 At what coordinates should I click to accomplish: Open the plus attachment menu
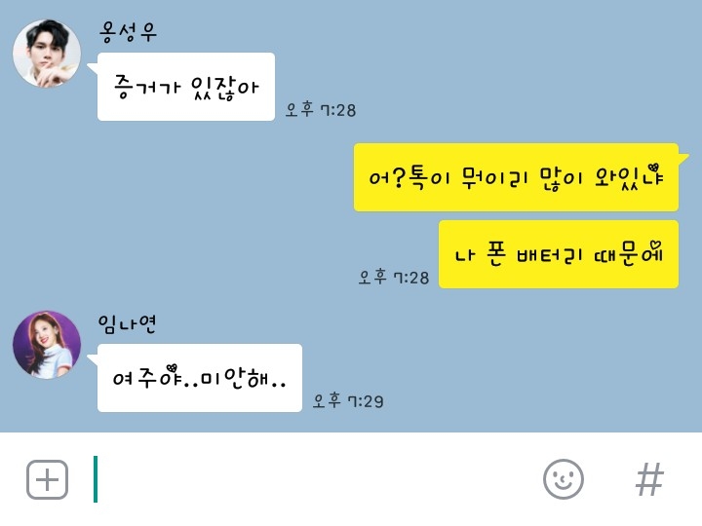pyautogui.click(x=47, y=479)
